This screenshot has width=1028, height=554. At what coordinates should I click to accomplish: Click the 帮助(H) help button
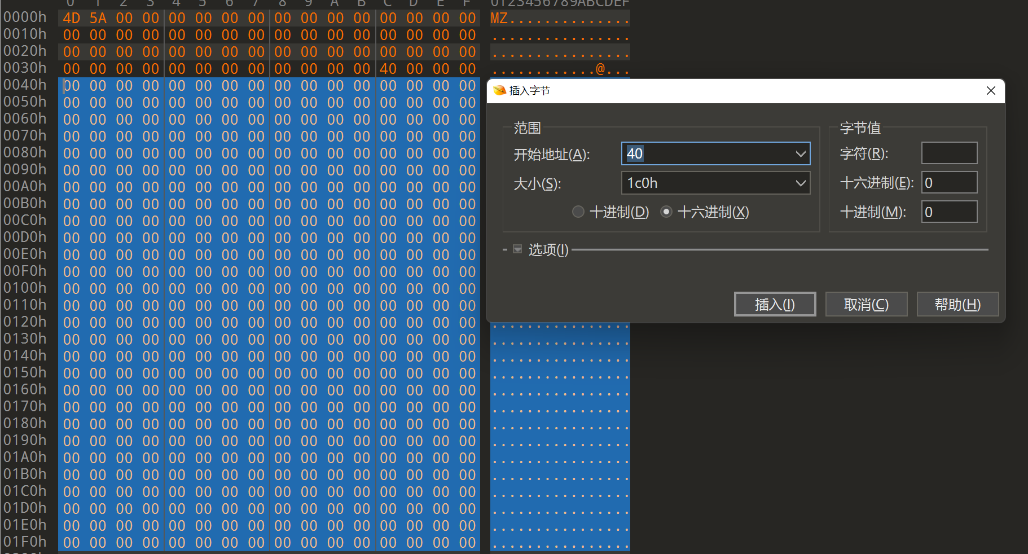click(x=957, y=305)
